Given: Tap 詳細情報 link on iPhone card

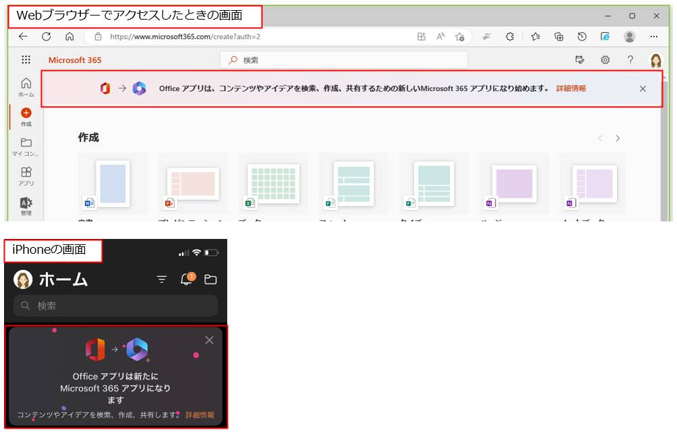Looking at the screenshot, I should pos(200,414).
